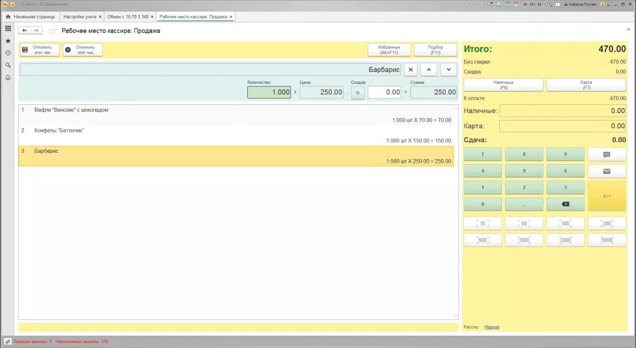Move selection up with the chevron-up button

(x=429, y=70)
